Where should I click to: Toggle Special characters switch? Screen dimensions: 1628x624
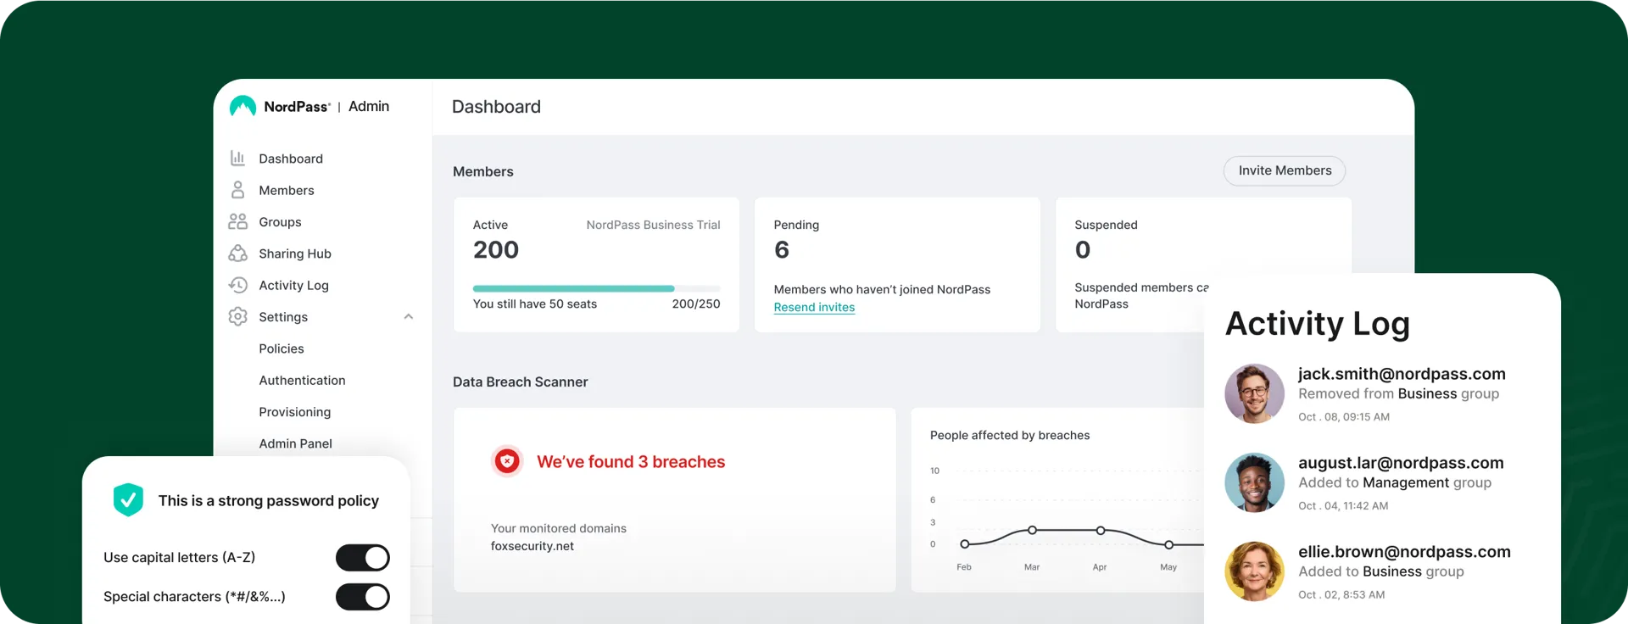(363, 597)
